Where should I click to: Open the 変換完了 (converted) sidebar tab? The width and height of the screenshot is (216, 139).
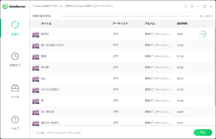[15, 59]
